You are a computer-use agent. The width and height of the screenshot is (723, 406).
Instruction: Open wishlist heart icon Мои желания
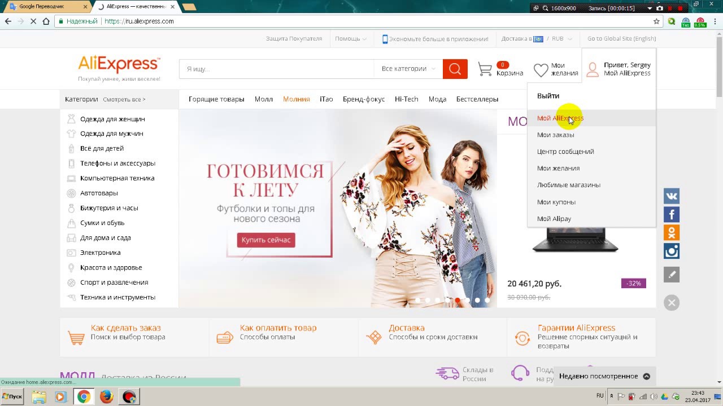pos(541,70)
